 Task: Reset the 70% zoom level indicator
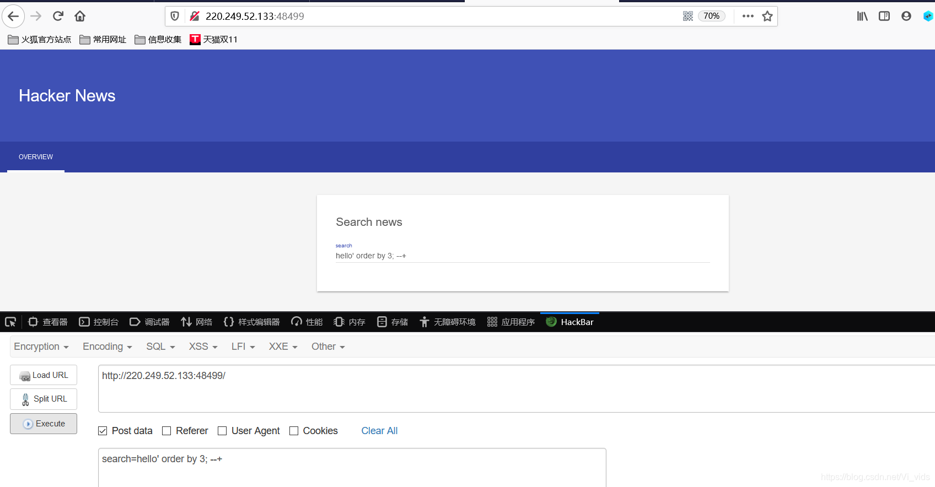pos(711,16)
